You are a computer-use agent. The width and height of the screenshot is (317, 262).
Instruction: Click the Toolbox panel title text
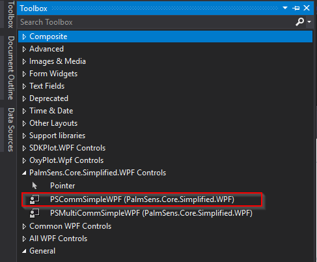[x=33, y=8]
